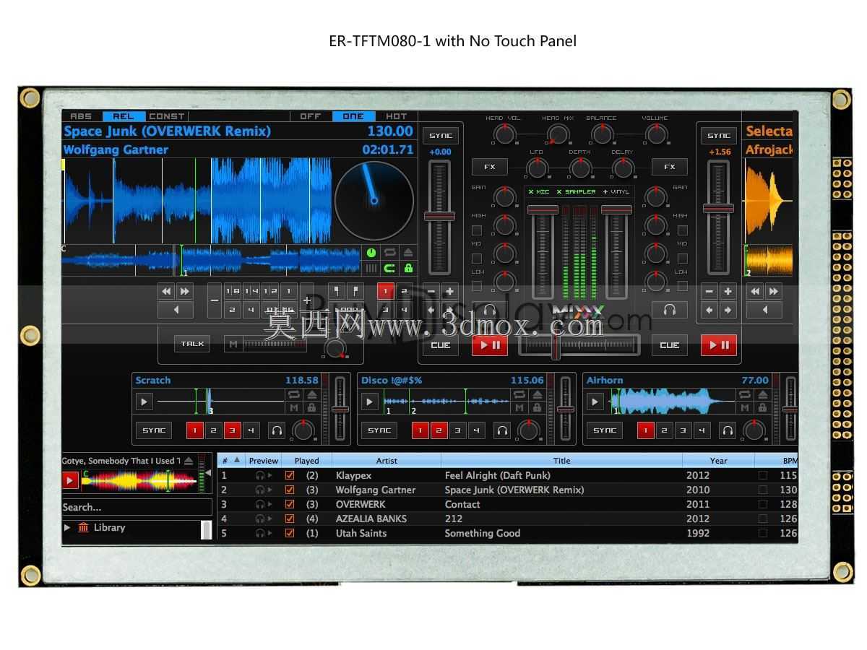Eject the Gotye track from preview deck
Screen dimensions: 867x650
189,461
